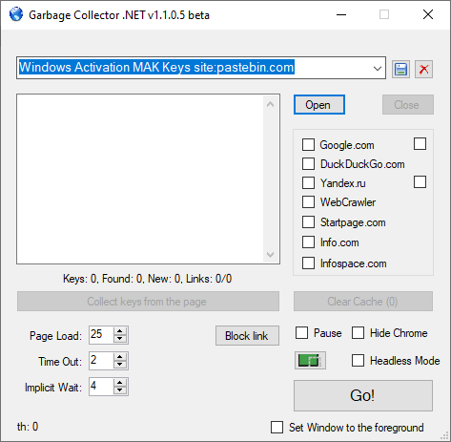Increase Implicit Wait with up arrow
This screenshot has height=442, width=451.
(x=120, y=383)
